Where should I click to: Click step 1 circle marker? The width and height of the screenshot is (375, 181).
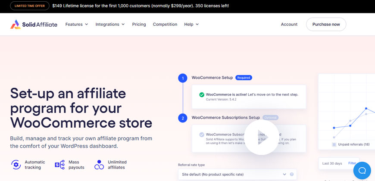pos(183,78)
